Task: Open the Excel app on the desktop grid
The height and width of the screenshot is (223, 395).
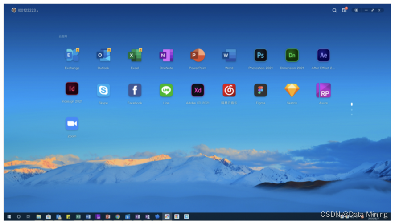Action: coord(135,55)
